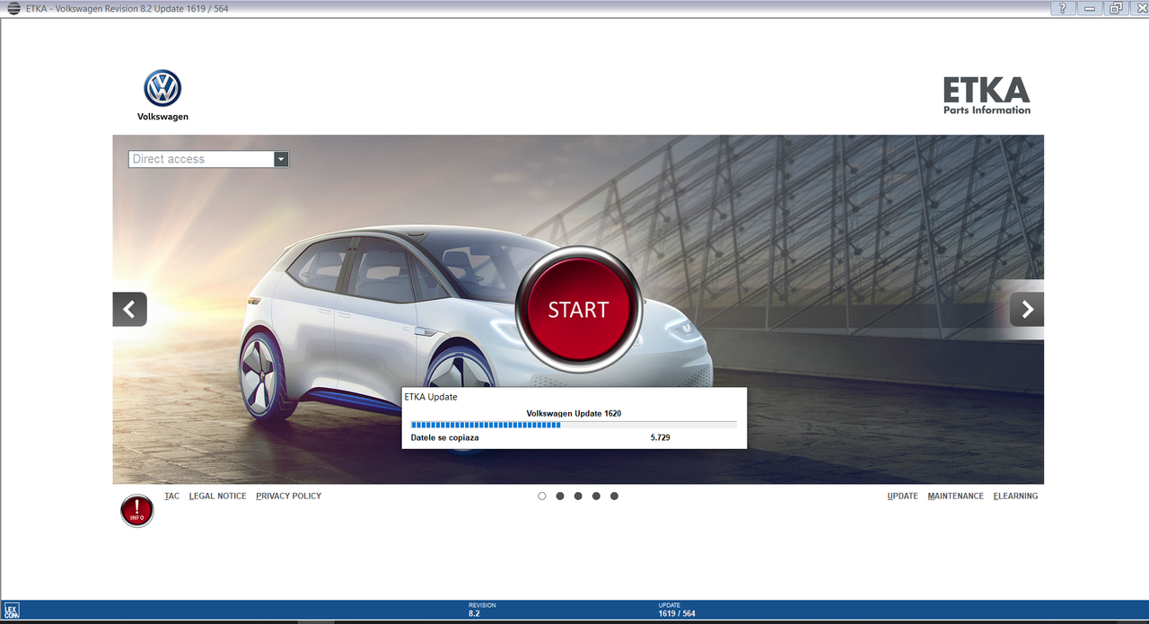1149x624 pixels.
Task: Click the LexCom icon in status bar
Action: click(12, 611)
